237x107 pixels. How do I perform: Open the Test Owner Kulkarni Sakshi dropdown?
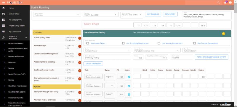coord(206,50)
